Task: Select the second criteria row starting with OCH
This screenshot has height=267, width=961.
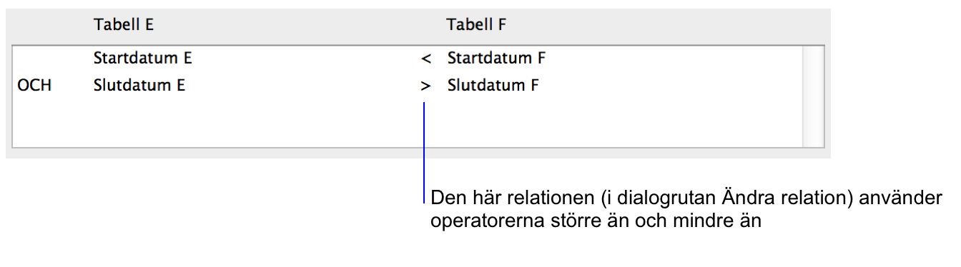Action: coord(408,86)
